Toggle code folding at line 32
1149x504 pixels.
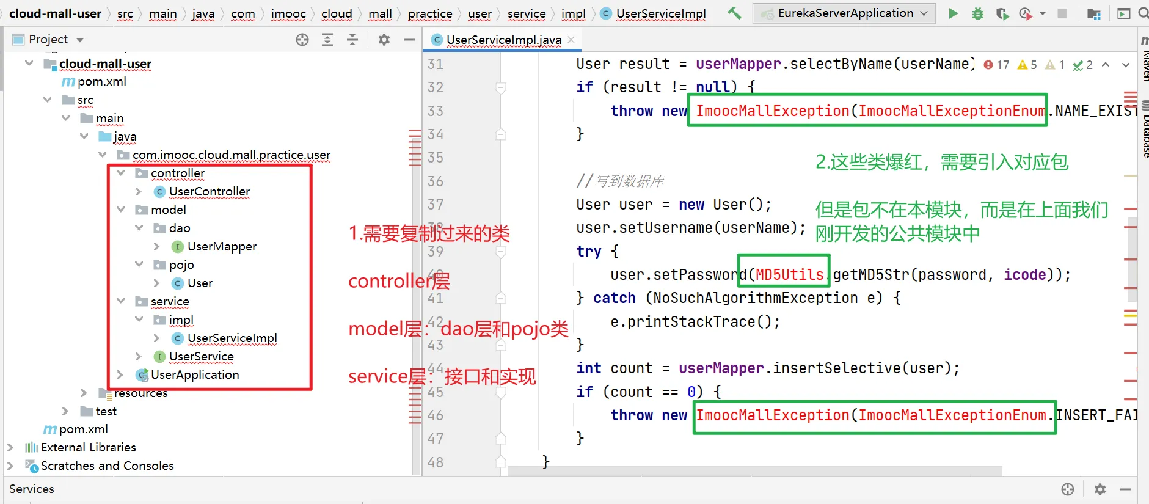click(501, 87)
